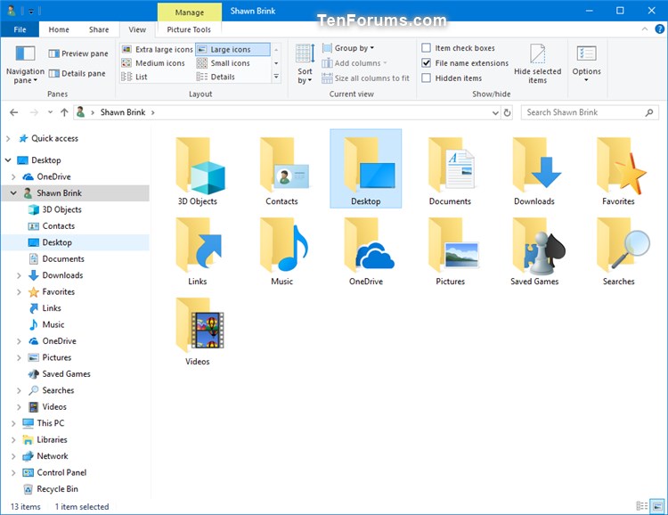Switch to the Share ribbon tab
Image resolution: width=668 pixels, height=515 pixels.
point(99,29)
